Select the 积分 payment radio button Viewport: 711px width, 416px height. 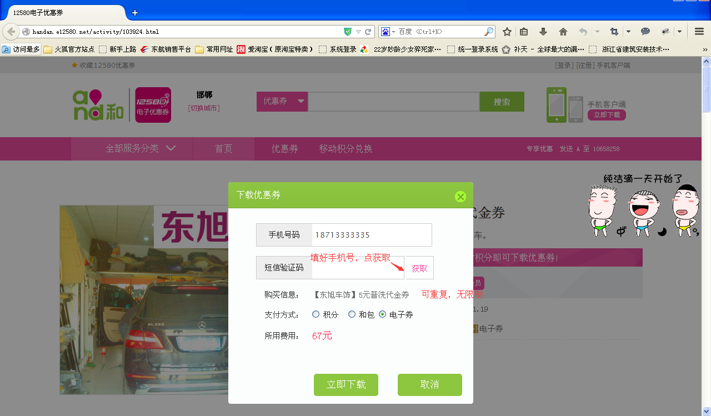click(316, 314)
